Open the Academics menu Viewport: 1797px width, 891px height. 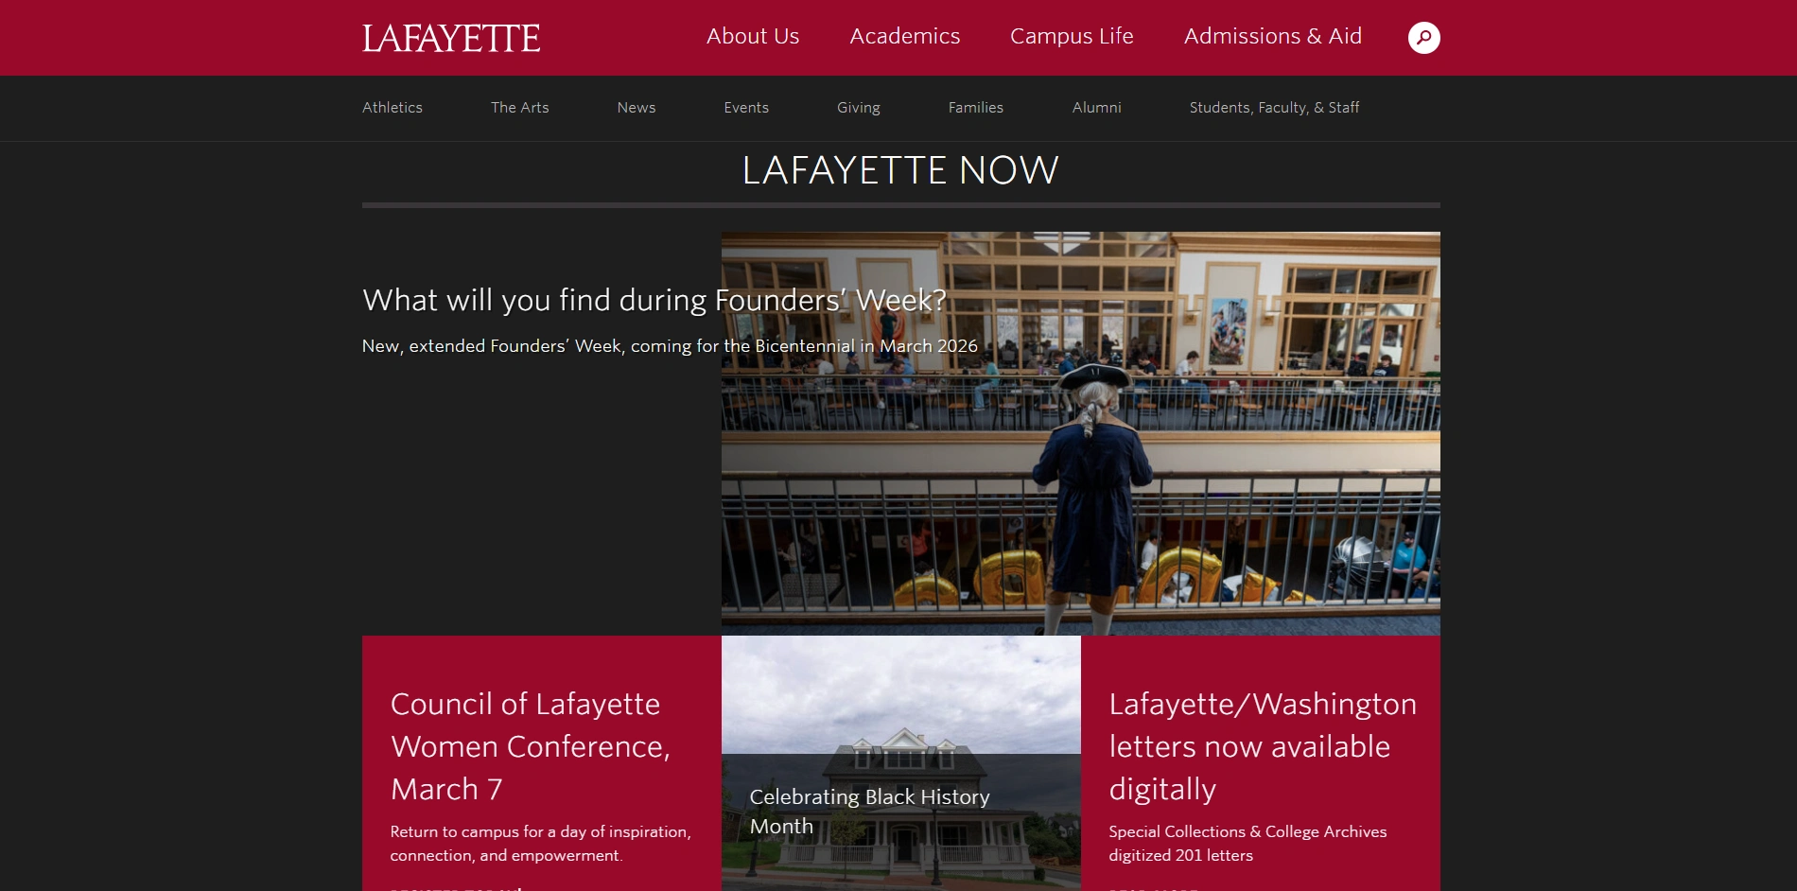(x=904, y=36)
